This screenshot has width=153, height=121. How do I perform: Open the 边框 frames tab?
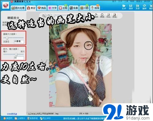63,8
